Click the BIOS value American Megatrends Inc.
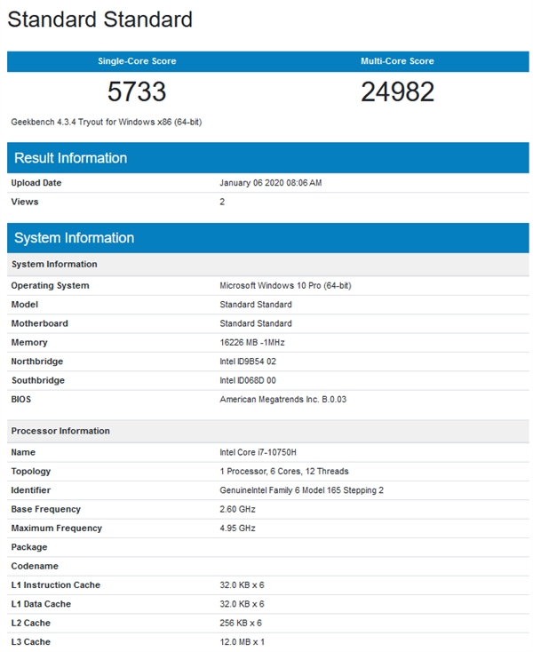 pyautogui.click(x=282, y=400)
